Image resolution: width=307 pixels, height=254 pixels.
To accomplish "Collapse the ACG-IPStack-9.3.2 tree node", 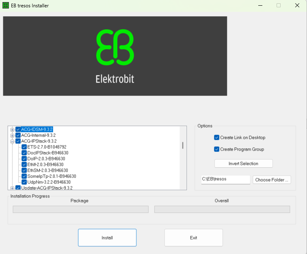I will click(12, 141).
